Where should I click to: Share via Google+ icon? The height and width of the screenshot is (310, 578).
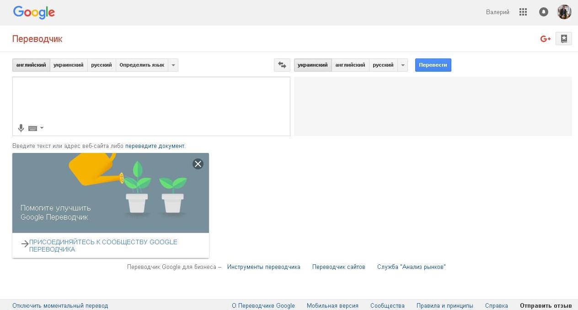(x=546, y=39)
